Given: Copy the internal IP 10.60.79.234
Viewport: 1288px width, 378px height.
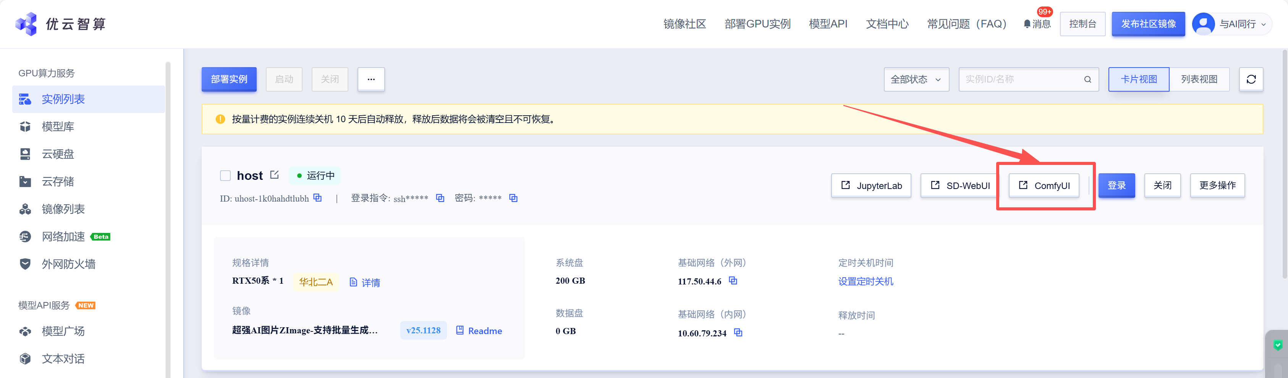Looking at the screenshot, I should pos(738,333).
